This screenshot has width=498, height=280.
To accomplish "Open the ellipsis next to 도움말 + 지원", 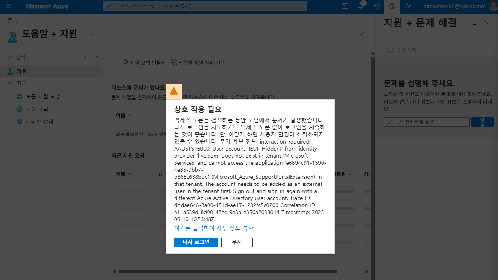I will click(x=90, y=34).
